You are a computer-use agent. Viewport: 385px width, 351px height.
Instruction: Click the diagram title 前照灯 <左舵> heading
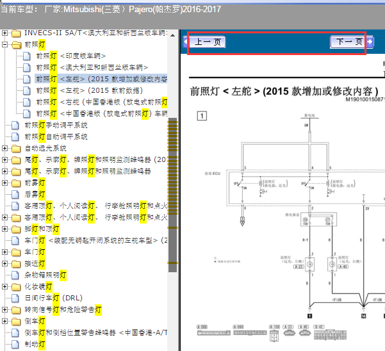(x=284, y=92)
